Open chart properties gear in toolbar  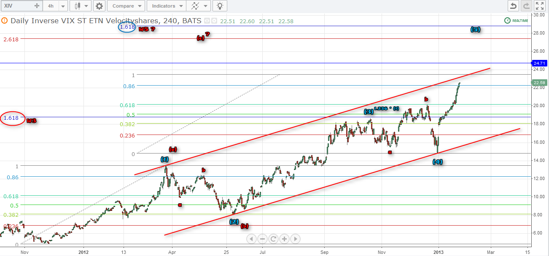tap(99, 6)
